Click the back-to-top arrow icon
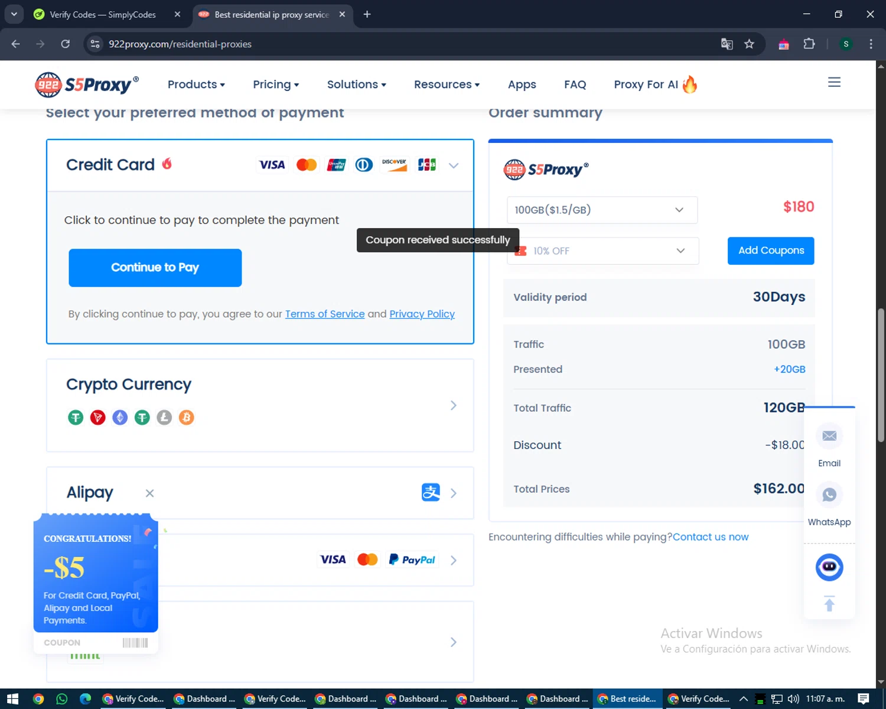This screenshot has height=709, width=886. click(829, 603)
